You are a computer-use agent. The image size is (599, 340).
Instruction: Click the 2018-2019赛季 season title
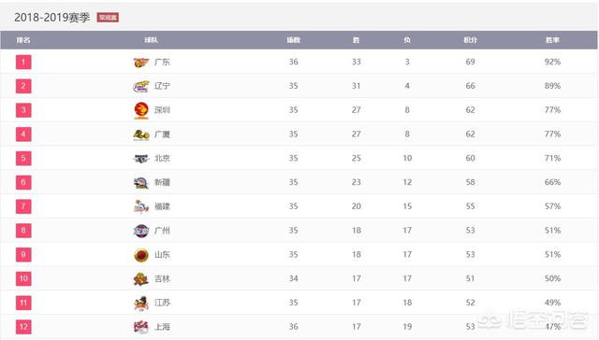pyautogui.click(x=52, y=18)
